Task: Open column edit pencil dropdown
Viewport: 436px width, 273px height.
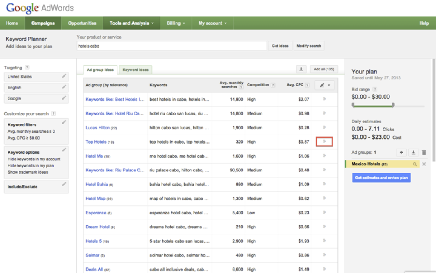Action: (325, 85)
